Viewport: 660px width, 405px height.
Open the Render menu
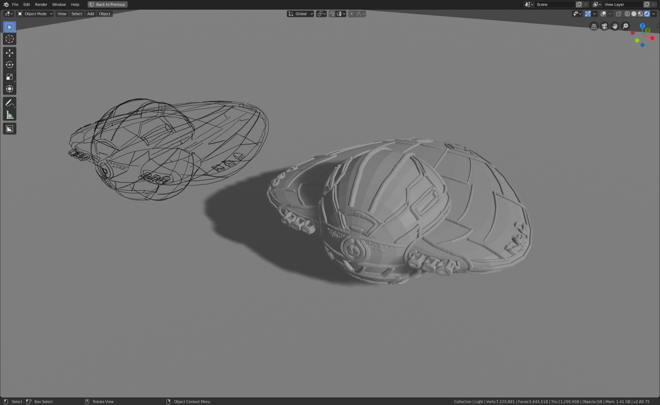point(41,4)
